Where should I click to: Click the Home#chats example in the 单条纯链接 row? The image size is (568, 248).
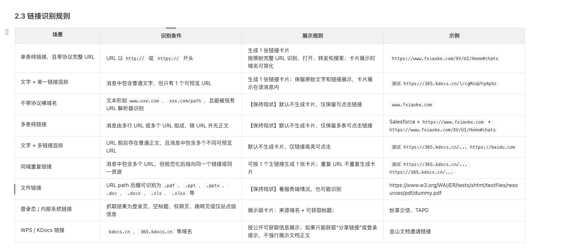(x=445, y=58)
